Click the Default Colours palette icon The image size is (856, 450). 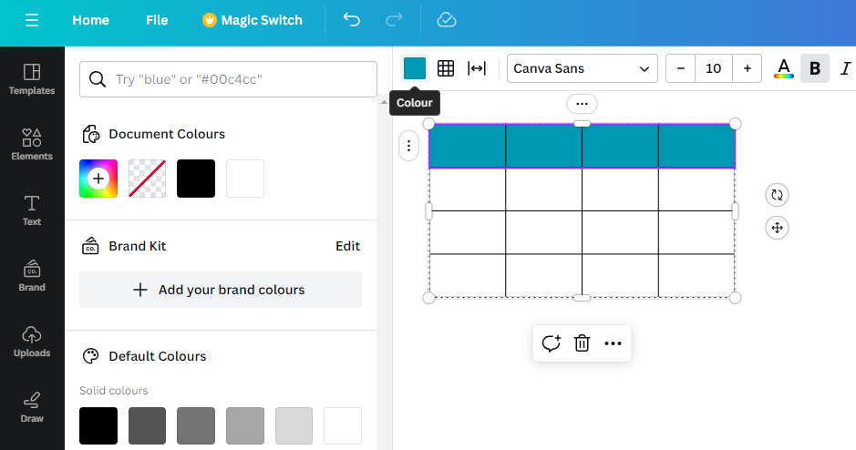coord(90,356)
